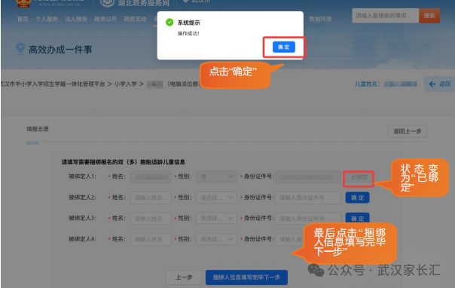This screenshot has height=288, width=455.
Task: Open the 首页 menu item
Action: tap(23, 19)
